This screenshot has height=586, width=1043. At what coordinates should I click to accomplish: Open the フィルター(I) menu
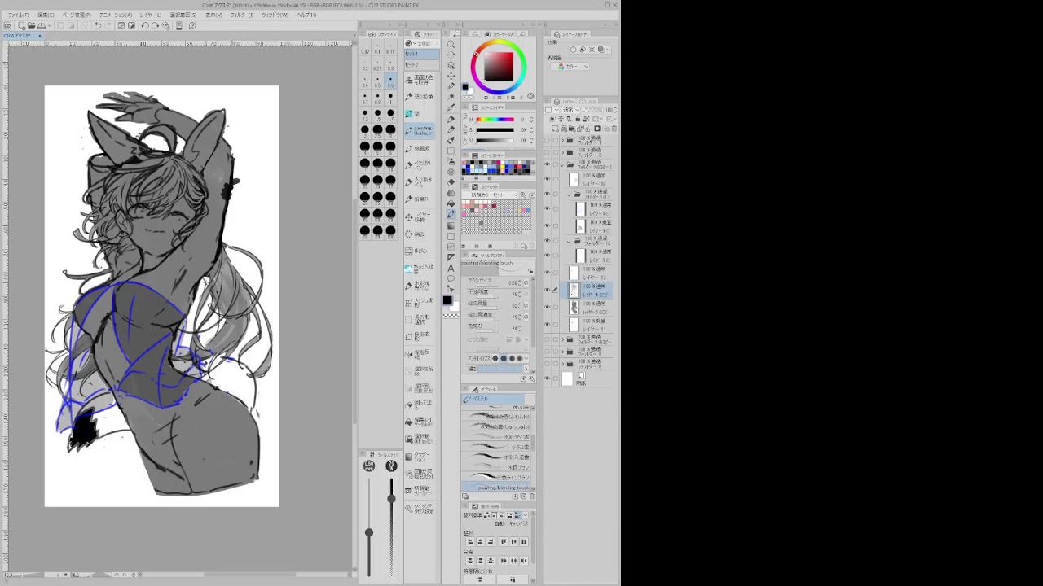tap(241, 15)
